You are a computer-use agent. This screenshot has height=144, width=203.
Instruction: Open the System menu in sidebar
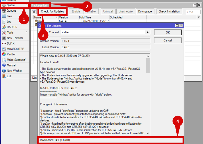click(15, 5)
